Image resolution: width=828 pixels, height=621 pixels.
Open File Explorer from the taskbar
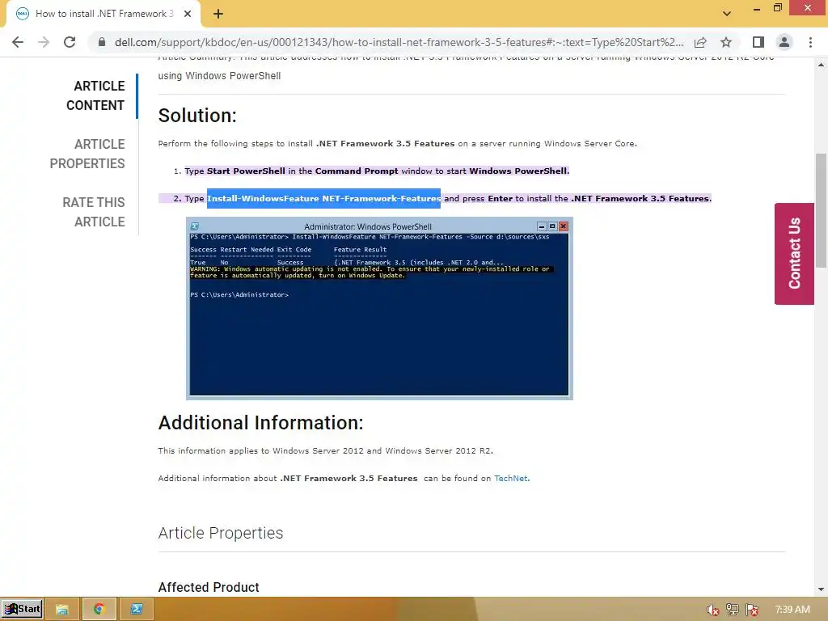(x=61, y=609)
